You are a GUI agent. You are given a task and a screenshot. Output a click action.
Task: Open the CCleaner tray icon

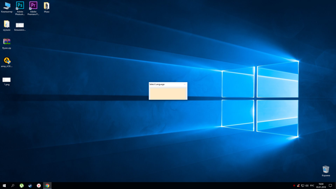click(298, 186)
